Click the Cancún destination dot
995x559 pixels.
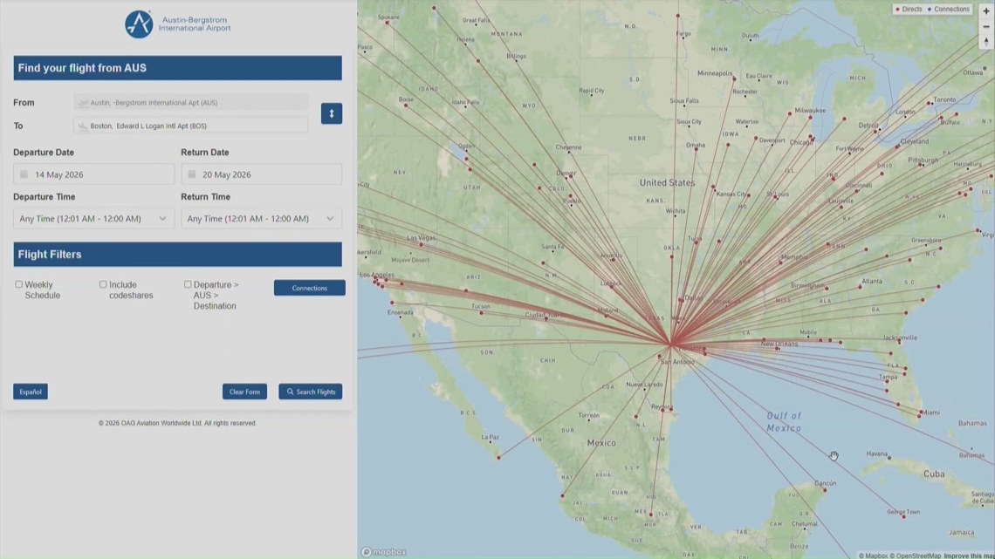(825, 490)
